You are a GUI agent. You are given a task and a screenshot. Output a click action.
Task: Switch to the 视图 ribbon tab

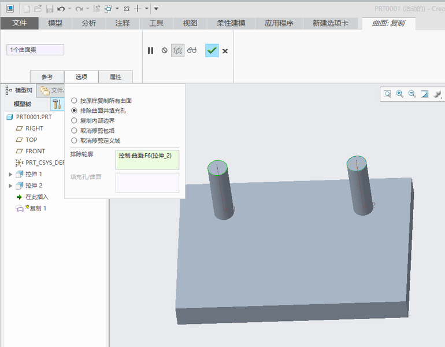(x=190, y=23)
